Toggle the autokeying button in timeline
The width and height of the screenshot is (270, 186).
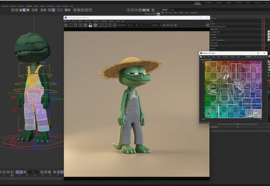click(x=46, y=172)
